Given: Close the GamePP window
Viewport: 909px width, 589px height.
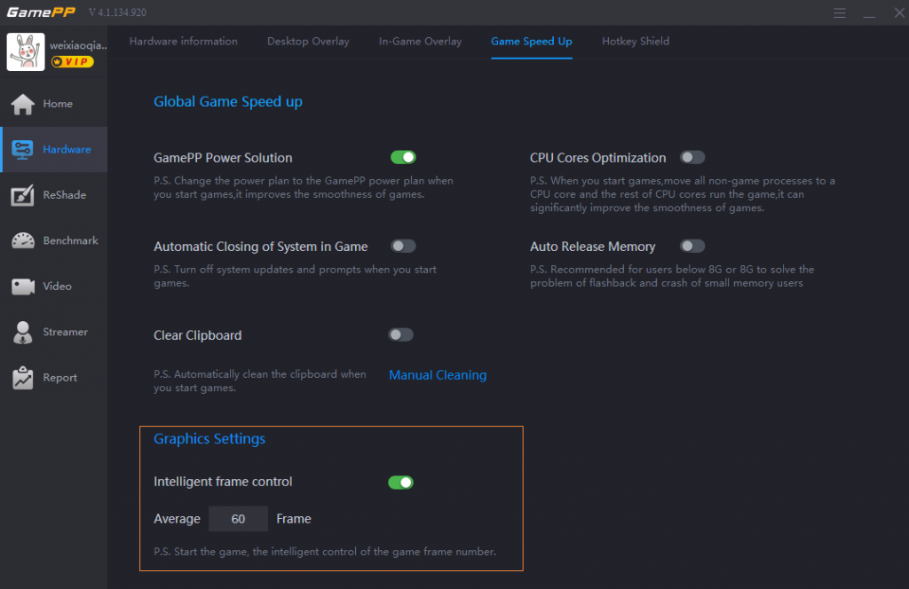Looking at the screenshot, I should click(x=899, y=12).
